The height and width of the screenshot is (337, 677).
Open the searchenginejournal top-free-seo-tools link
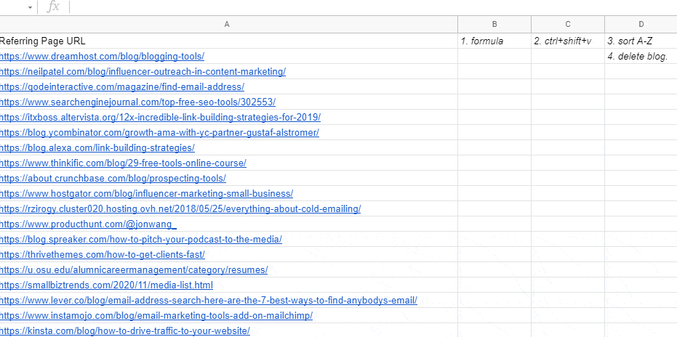click(x=137, y=102)
